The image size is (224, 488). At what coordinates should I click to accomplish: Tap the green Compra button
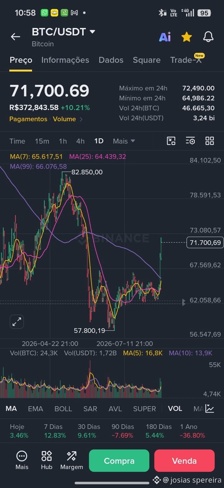pyautogui.click(x=119, y=461)
